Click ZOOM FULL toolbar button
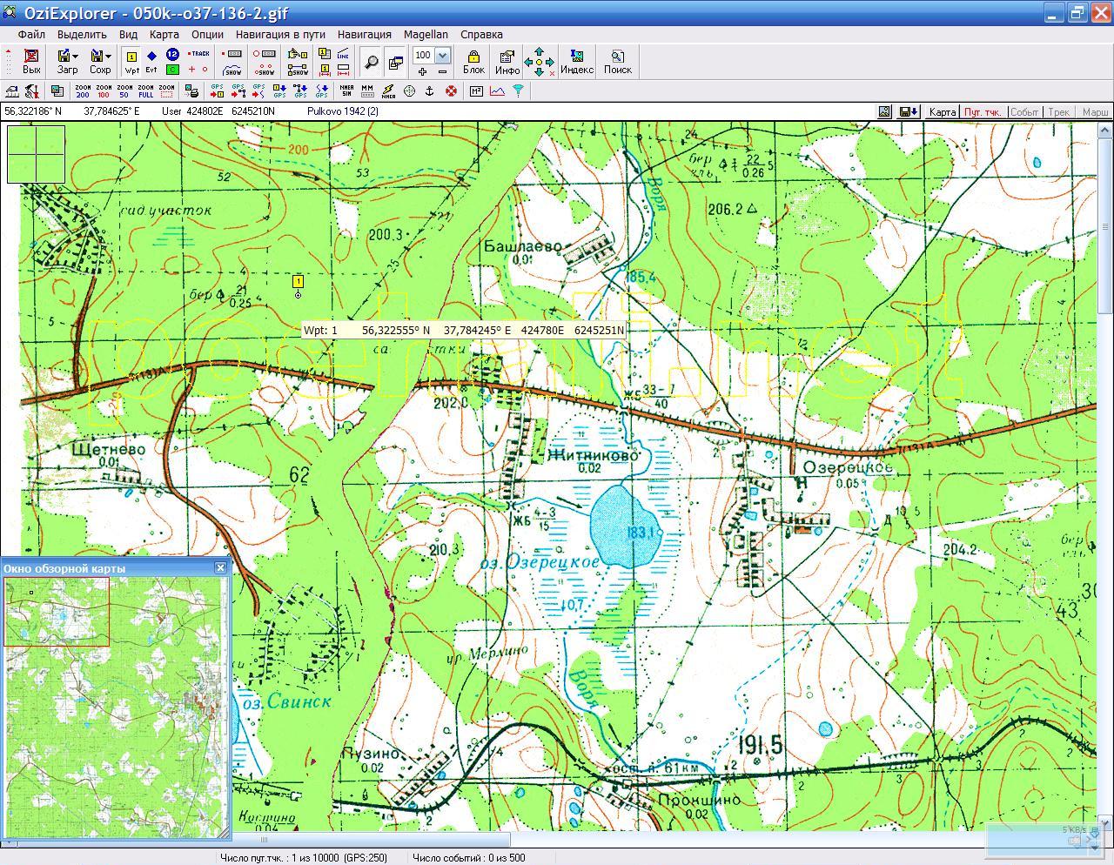The image size is (1114, 865). coord(145,91)
